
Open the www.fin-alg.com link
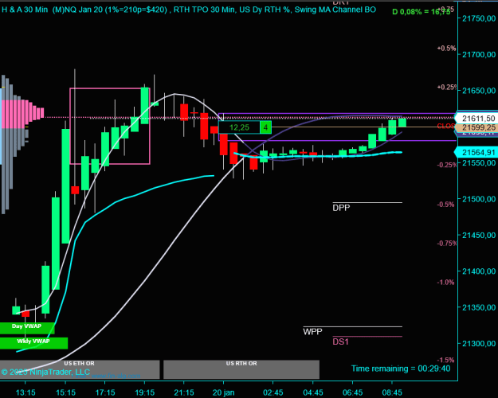116,376
